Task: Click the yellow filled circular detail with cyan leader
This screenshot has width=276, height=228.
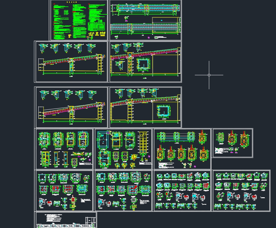Action: pos(134,157)
